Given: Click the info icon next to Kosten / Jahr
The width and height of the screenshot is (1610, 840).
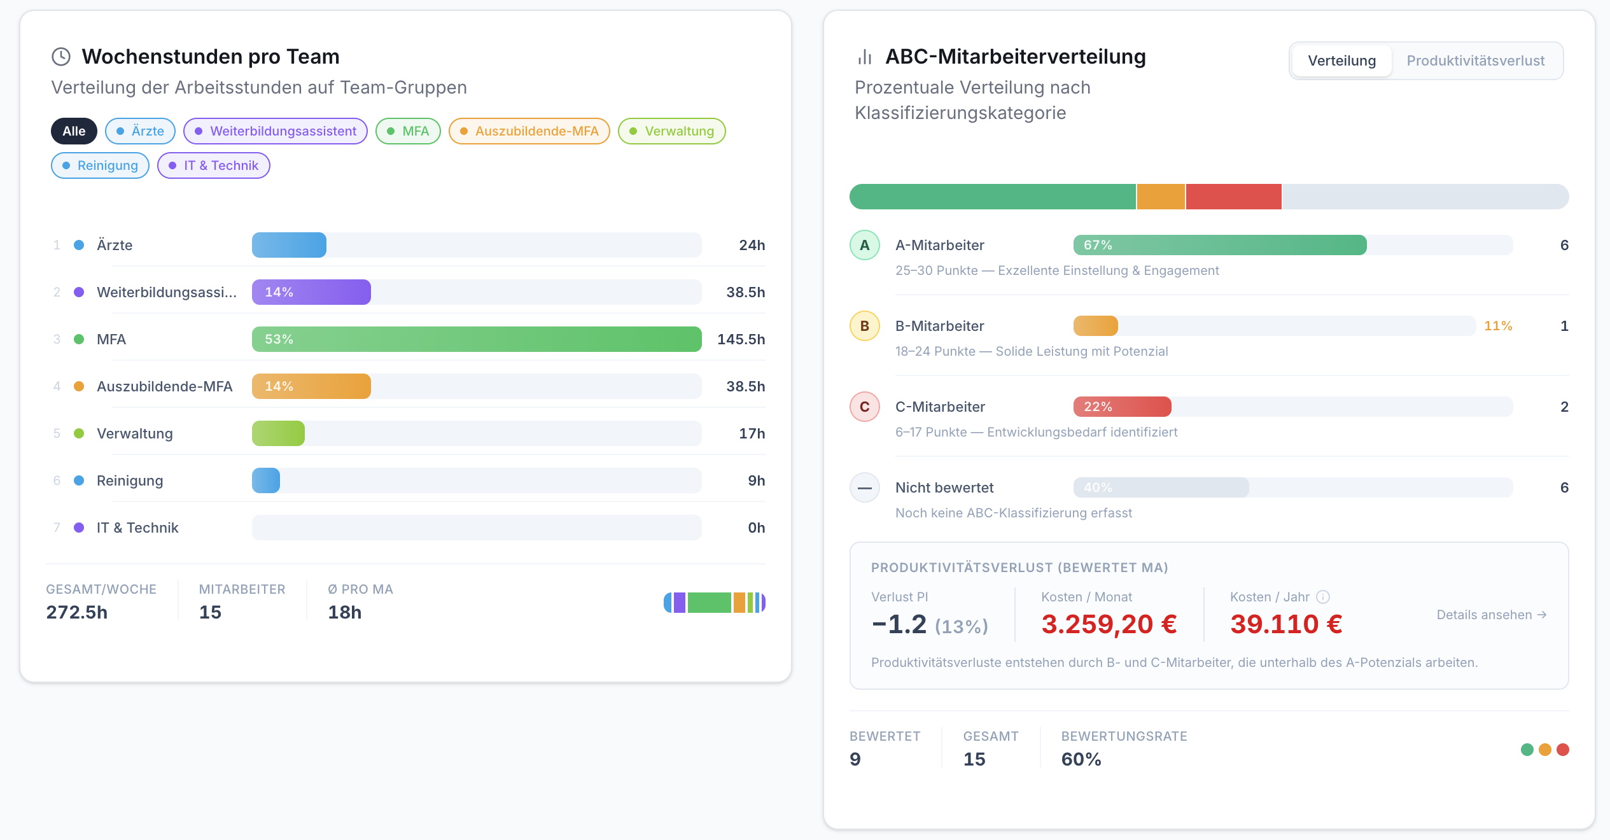Looking at the screenshot, I should pyautogui.click(x=1323, y=597).
